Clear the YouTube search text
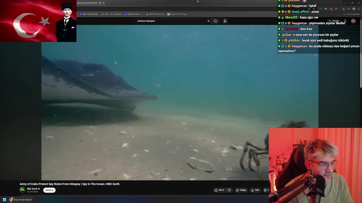 point(208,21)
